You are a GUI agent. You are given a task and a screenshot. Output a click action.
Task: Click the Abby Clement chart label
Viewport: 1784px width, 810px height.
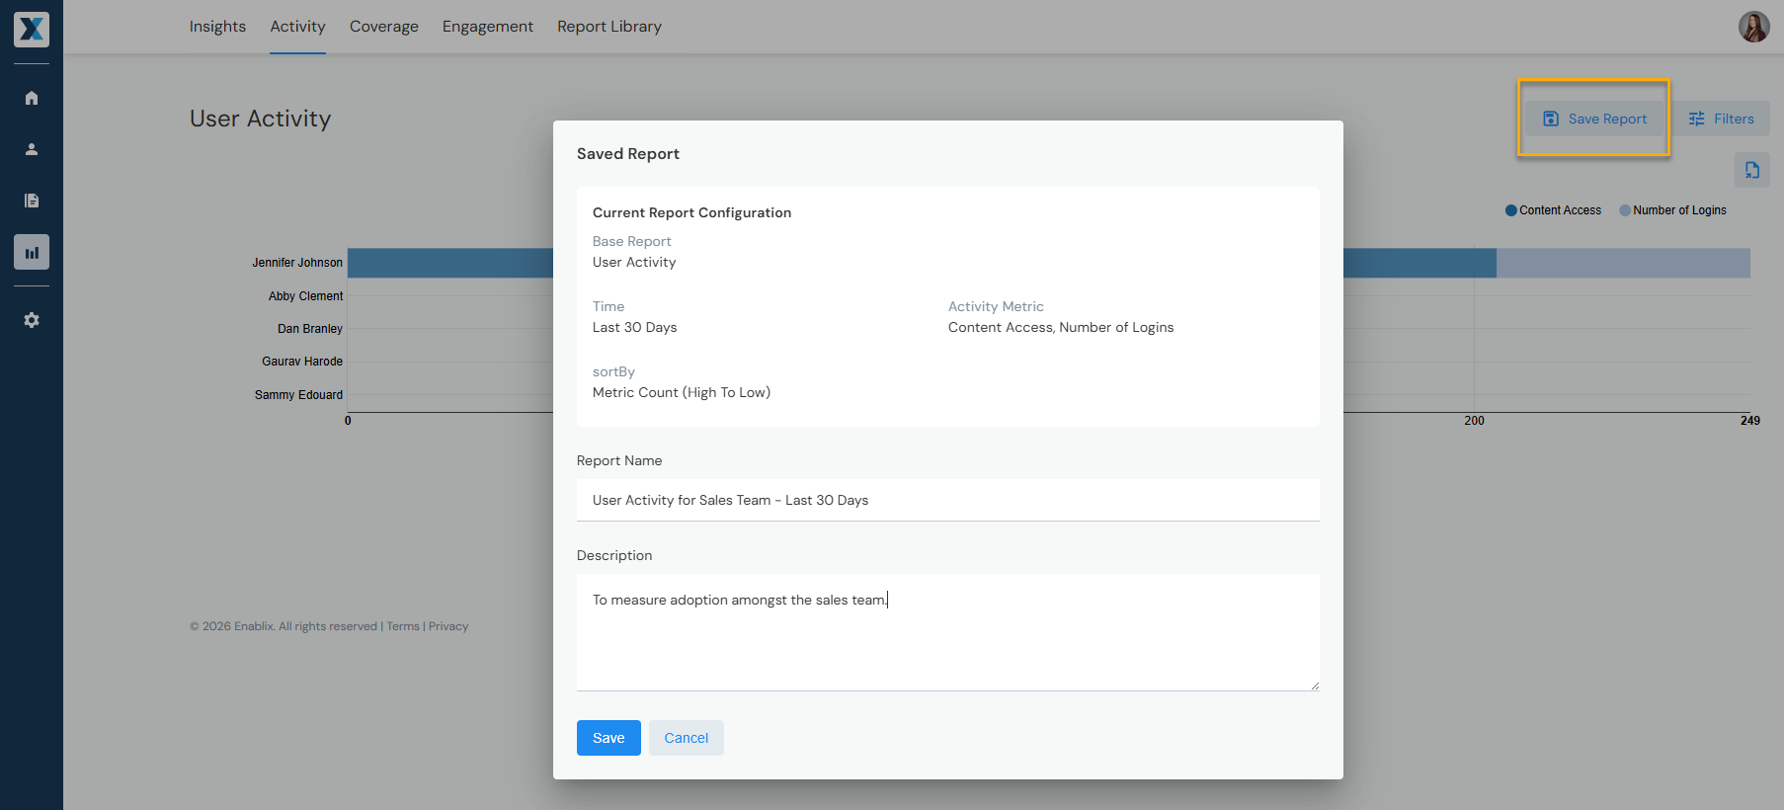[306, 296]
